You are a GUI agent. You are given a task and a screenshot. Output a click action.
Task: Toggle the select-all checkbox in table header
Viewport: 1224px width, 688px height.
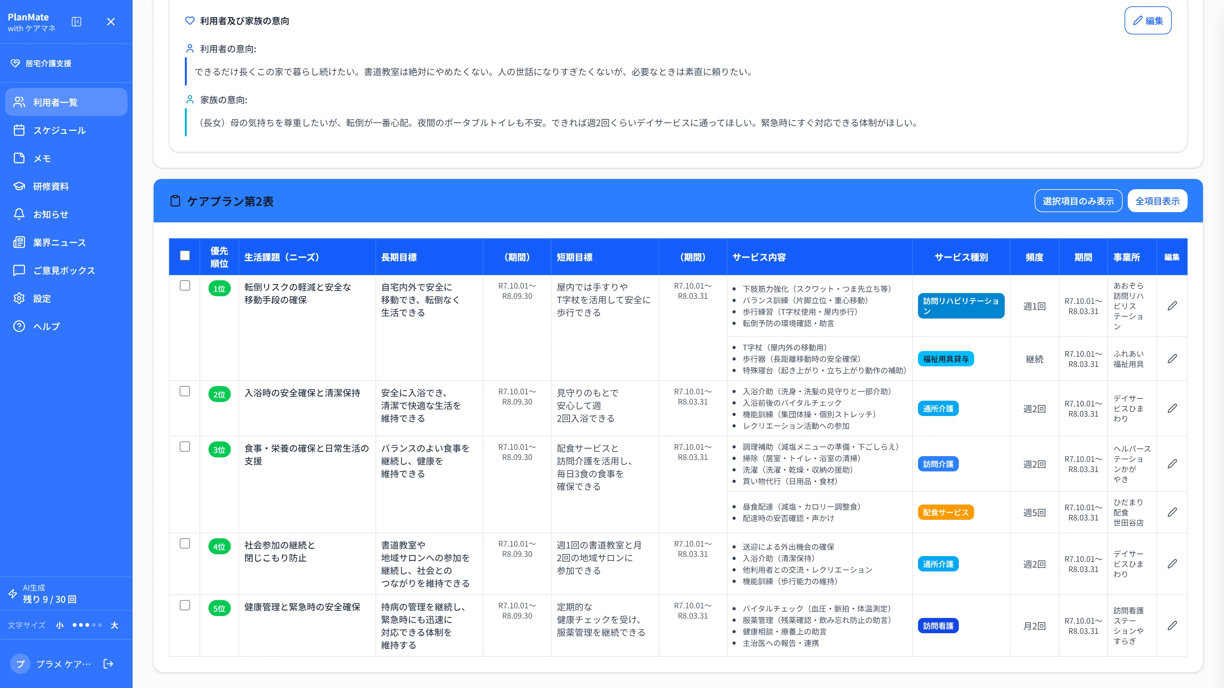pyautogui.click(x=185, y=255)
